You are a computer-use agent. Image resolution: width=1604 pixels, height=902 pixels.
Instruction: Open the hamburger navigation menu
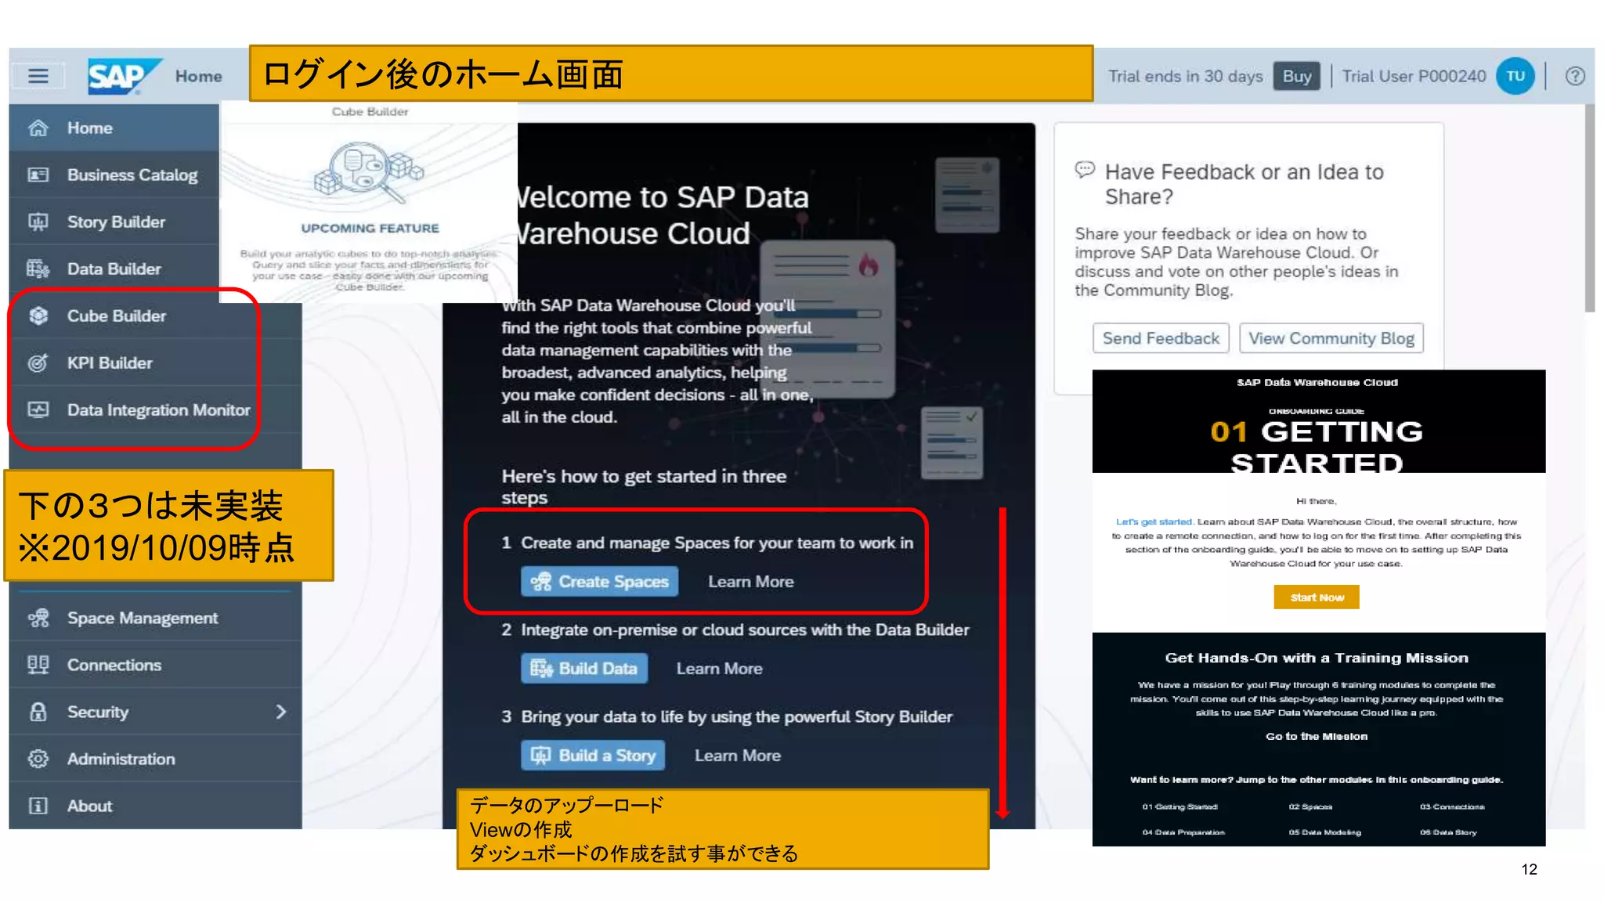(38, 76)
